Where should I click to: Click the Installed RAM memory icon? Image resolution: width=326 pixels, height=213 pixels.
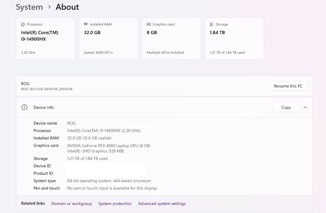[x=86, y=24]
